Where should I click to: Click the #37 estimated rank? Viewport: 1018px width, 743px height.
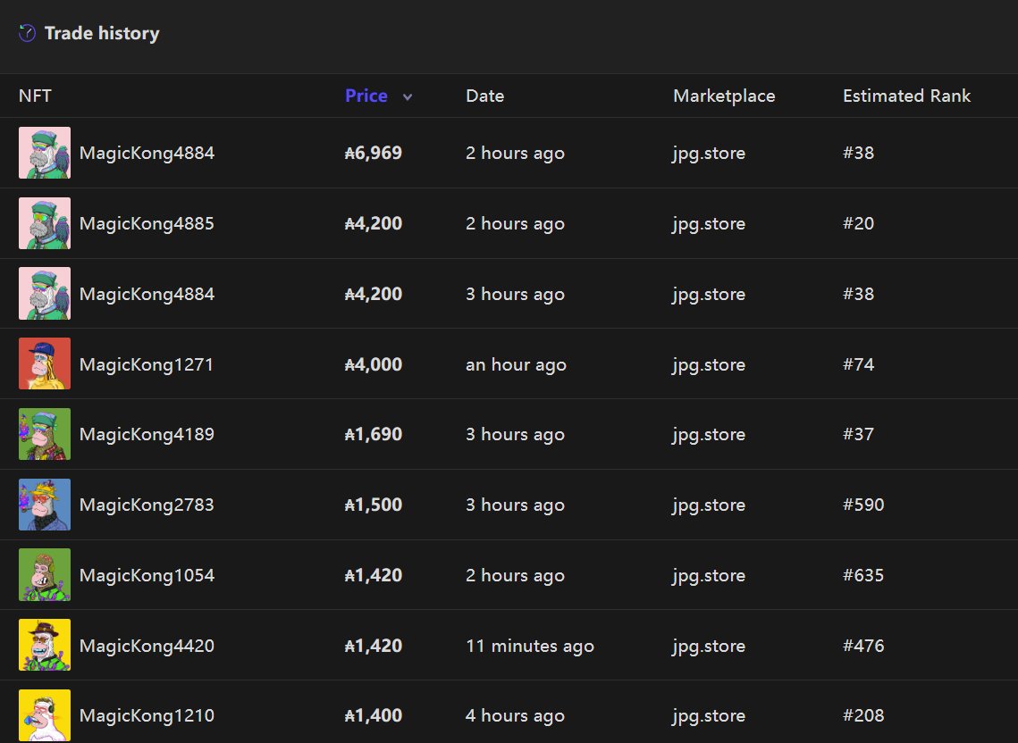point(858,435)
